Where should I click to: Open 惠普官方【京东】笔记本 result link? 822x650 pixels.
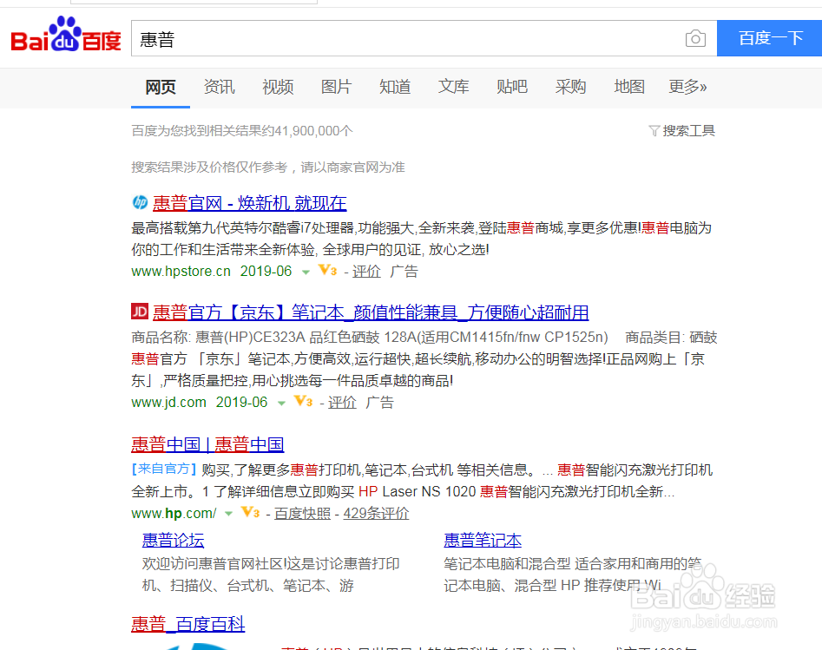(x=371, y=312)
